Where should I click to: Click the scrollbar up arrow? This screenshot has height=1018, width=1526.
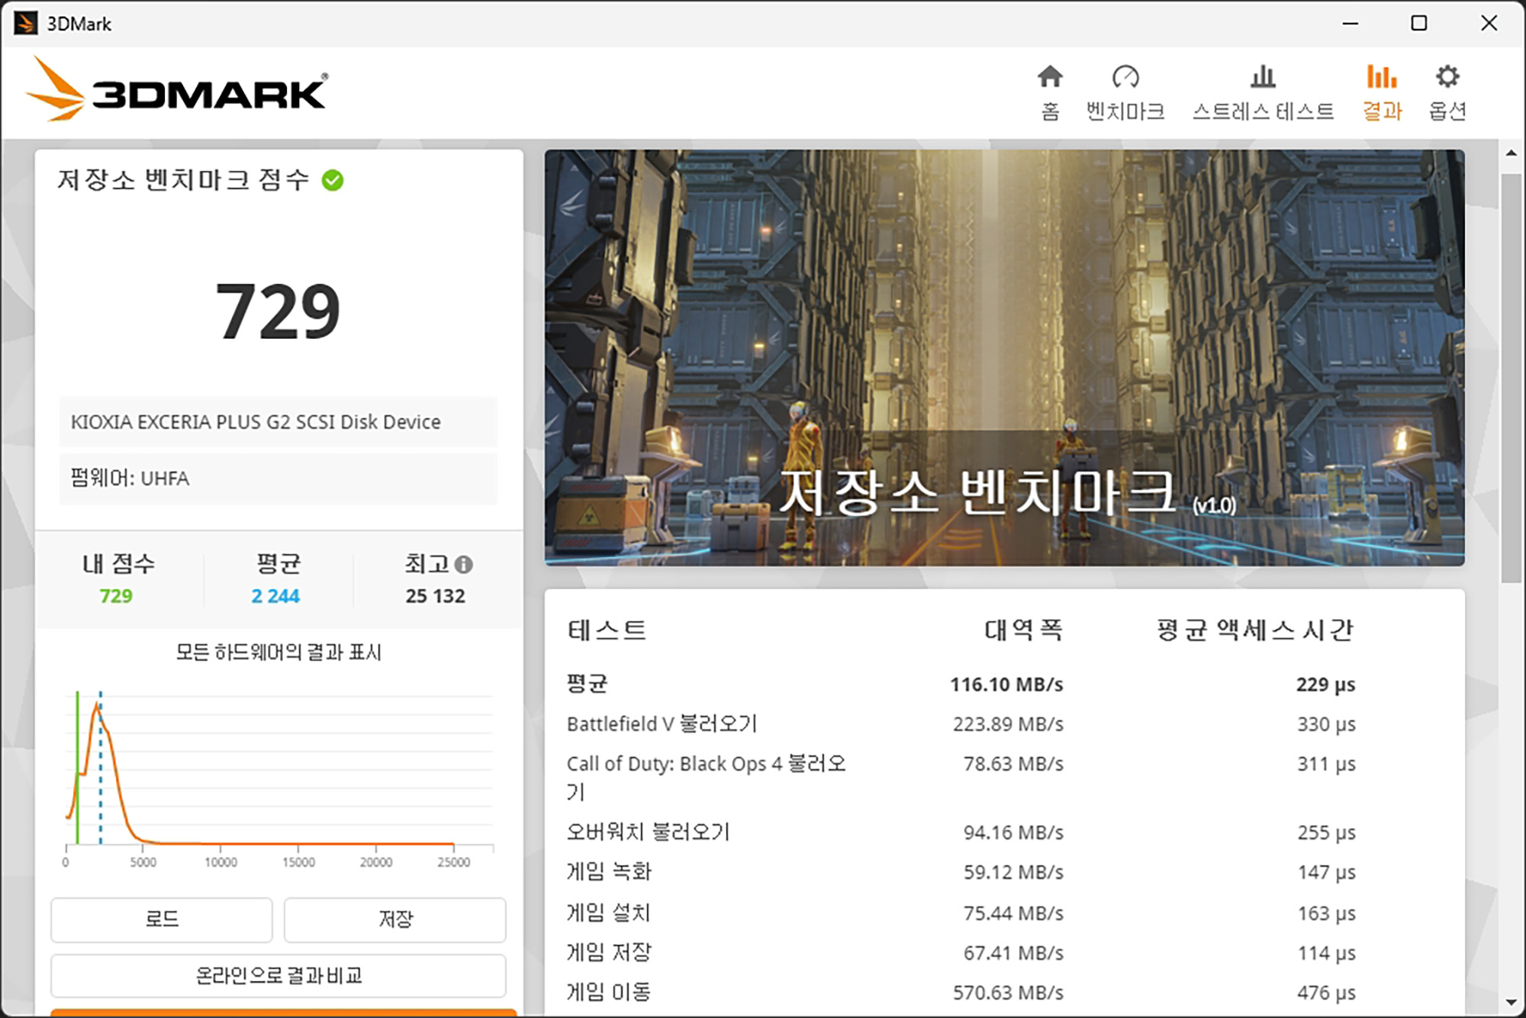(1511, 153)
